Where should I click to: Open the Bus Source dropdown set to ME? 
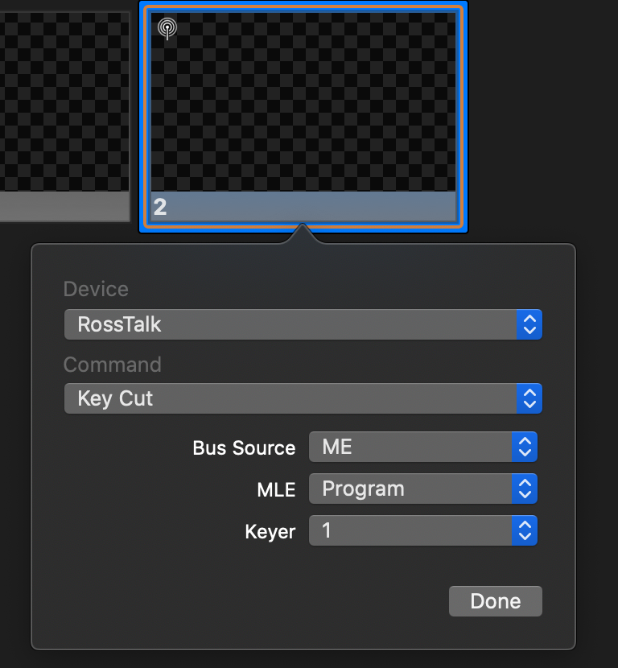pyautogui.click(x=423, y=447)
